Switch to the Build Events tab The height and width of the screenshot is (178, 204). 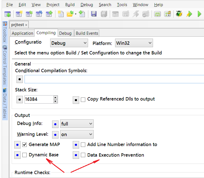(x=87, y=33)
